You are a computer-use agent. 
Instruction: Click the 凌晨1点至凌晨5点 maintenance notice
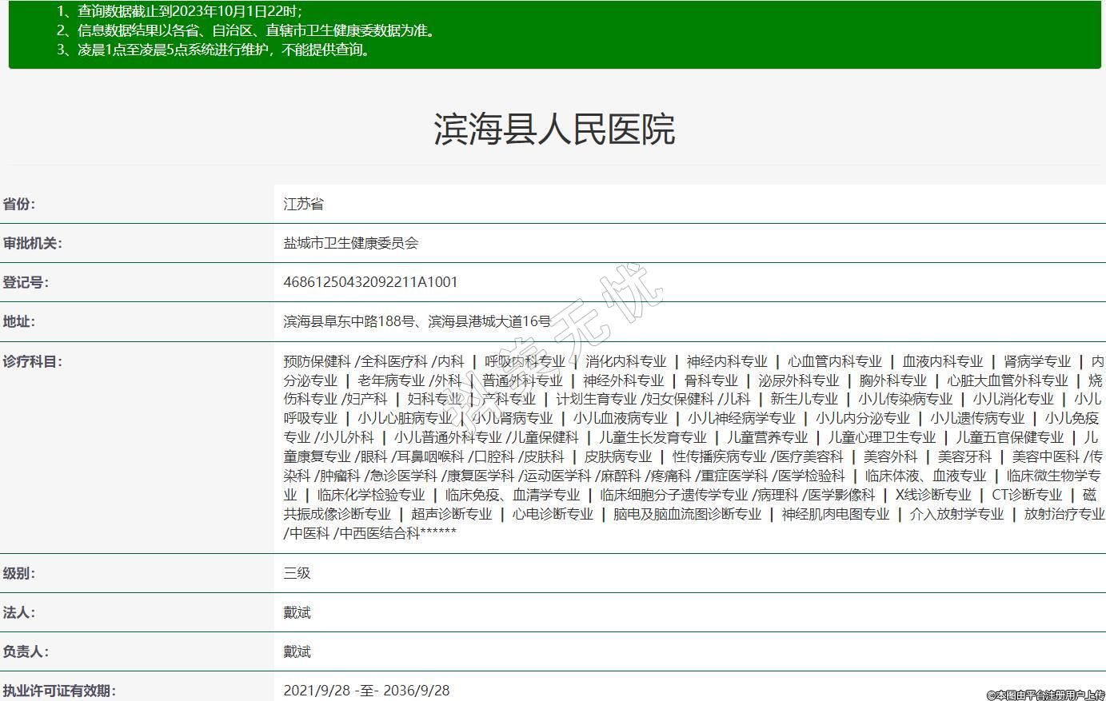[224, 50]
